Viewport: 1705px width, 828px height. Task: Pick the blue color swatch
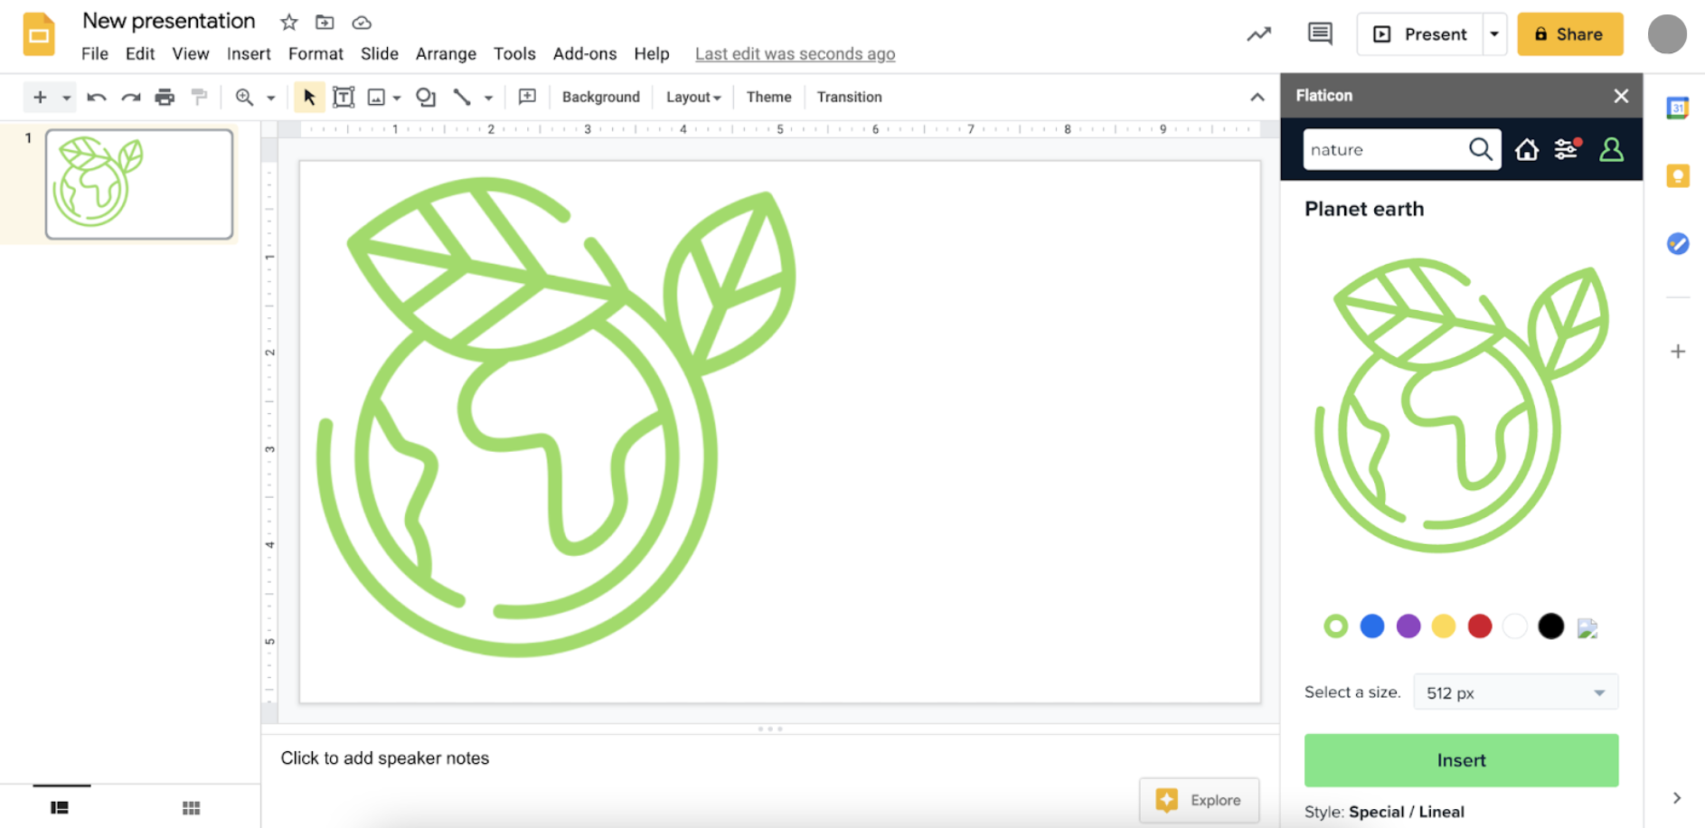pyautogui.click(x=1371, y=626)
